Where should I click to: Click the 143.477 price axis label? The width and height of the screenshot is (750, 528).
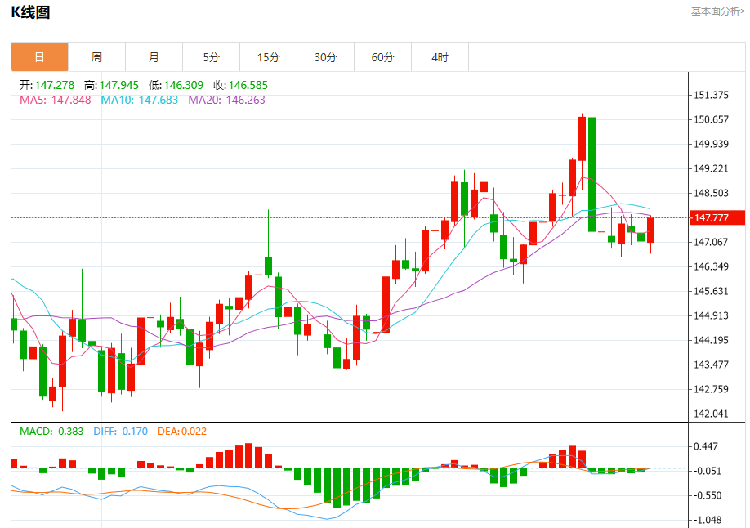pyautogui.click(x=712, y=365)
